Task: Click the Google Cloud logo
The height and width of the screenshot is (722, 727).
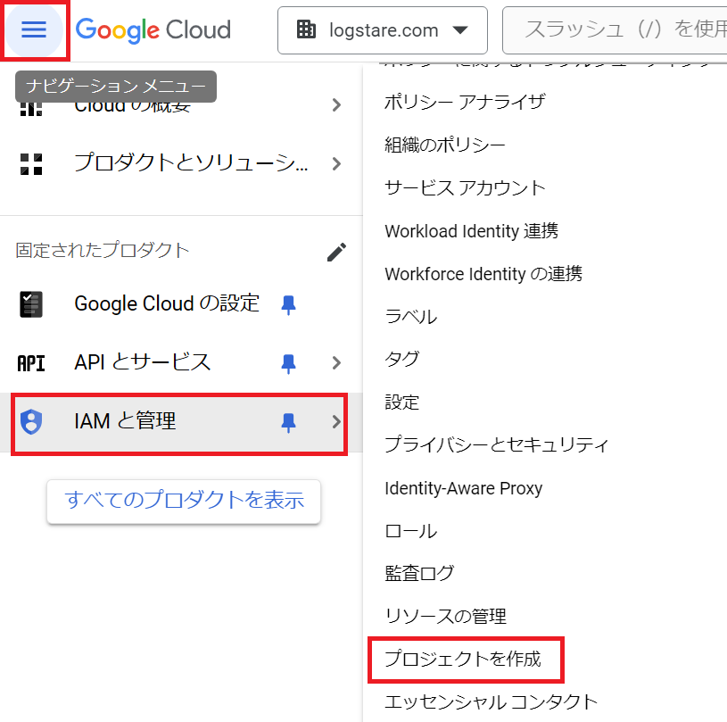Action: point(153,30)
